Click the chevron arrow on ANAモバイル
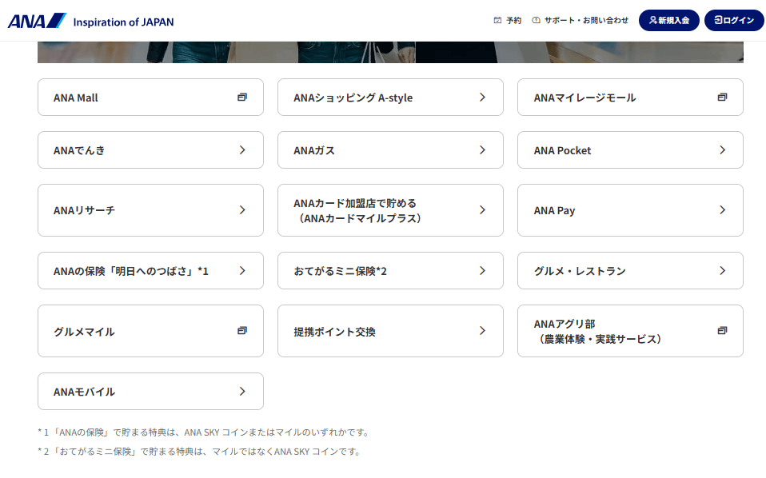Screen dimensions: 766x478 pos(242,391)
